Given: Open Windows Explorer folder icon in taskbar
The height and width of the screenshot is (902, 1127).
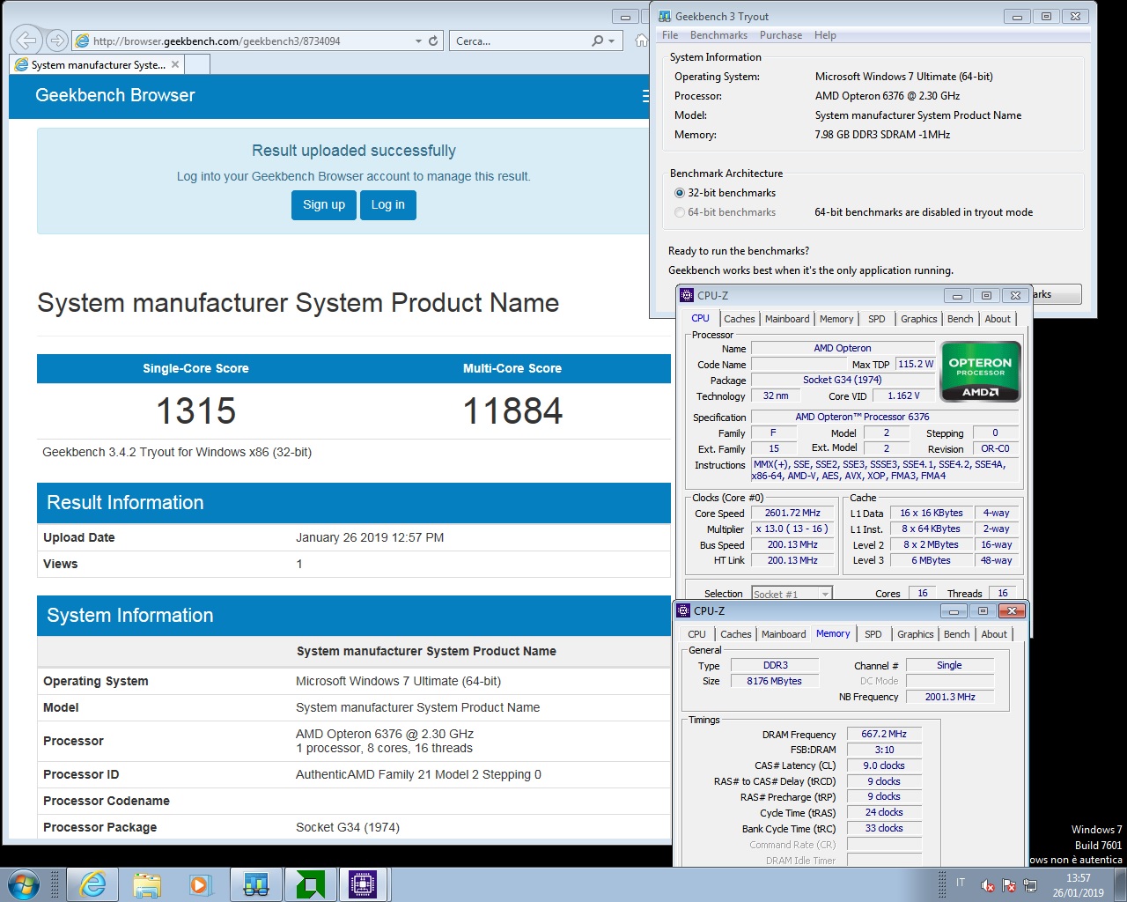Looking at the screenshot, I should (x=147, y=884).
